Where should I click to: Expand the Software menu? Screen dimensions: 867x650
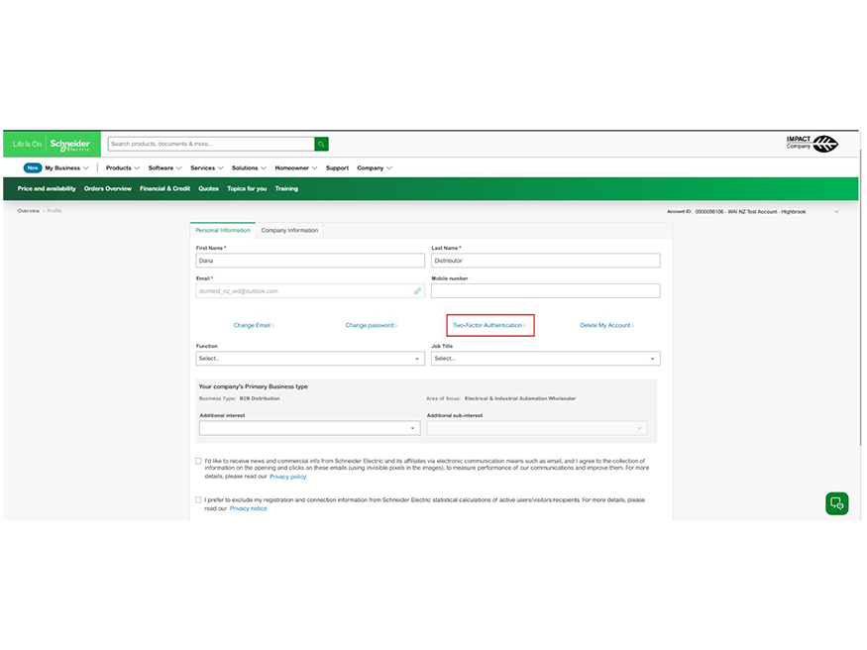164,168
